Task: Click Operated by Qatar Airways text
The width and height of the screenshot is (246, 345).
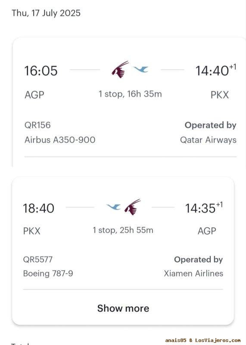Action: coord(208,132)
